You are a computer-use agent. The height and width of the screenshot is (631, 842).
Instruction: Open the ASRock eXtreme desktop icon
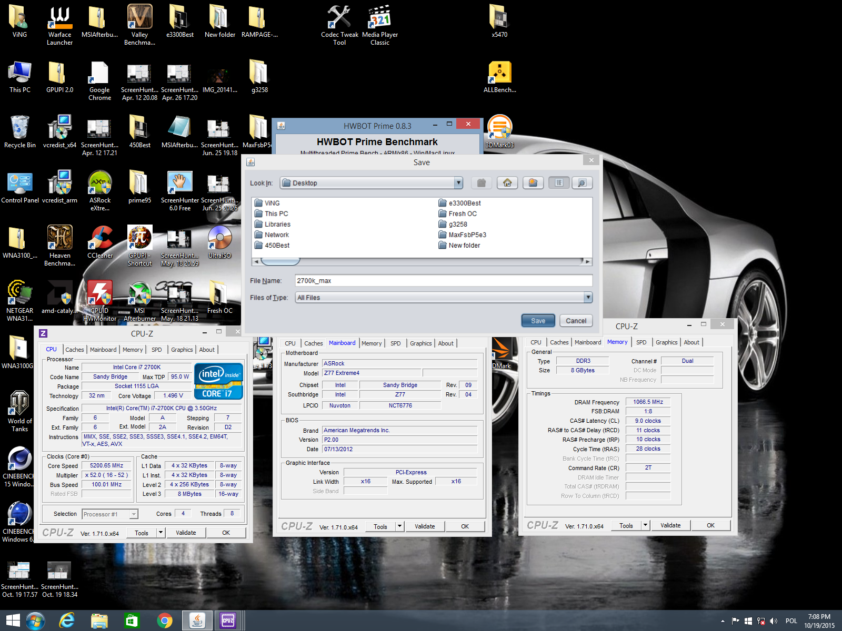(100, 190)
